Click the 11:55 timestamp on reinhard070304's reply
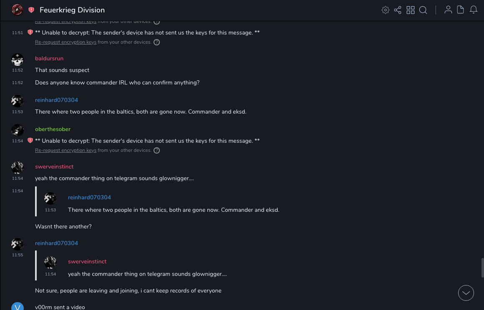 tap(17, 255)
